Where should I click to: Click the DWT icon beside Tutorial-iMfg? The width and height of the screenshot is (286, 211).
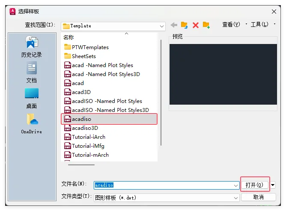68,146
